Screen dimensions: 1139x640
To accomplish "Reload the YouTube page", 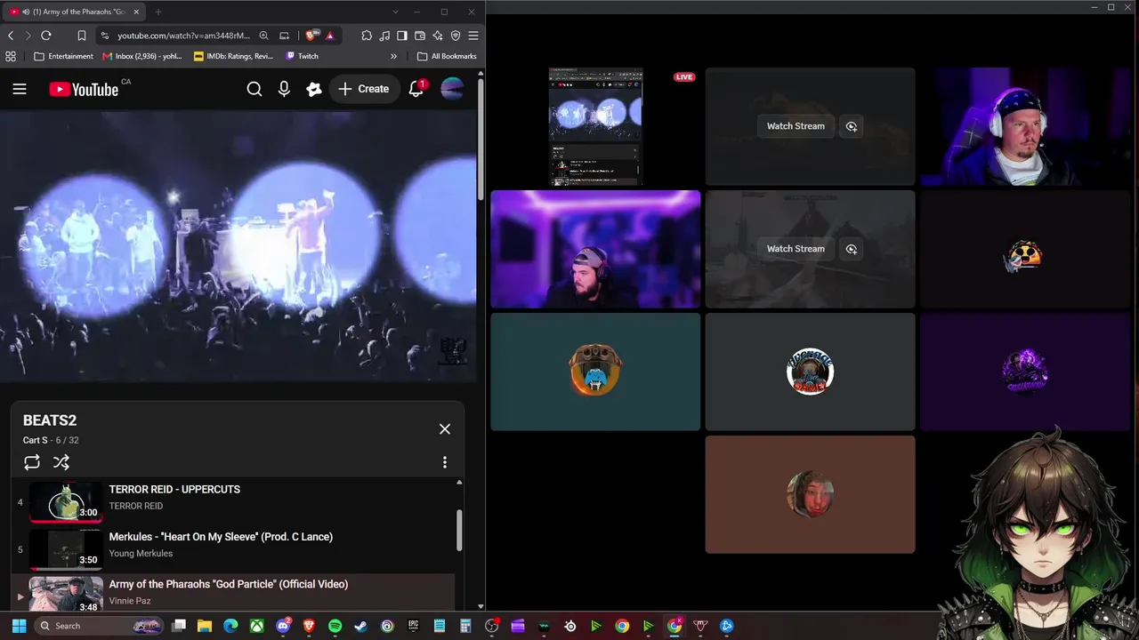I will [46, 36].
